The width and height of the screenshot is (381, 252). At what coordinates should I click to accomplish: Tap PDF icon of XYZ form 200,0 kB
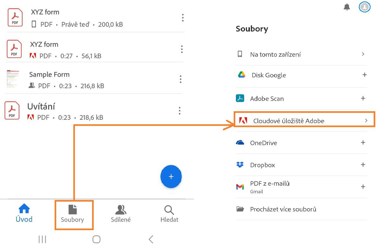(15, 17)
